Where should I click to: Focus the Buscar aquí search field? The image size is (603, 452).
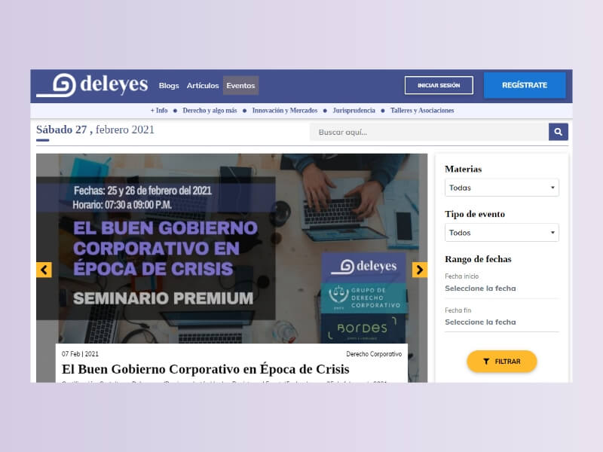(x=429, y=132)
